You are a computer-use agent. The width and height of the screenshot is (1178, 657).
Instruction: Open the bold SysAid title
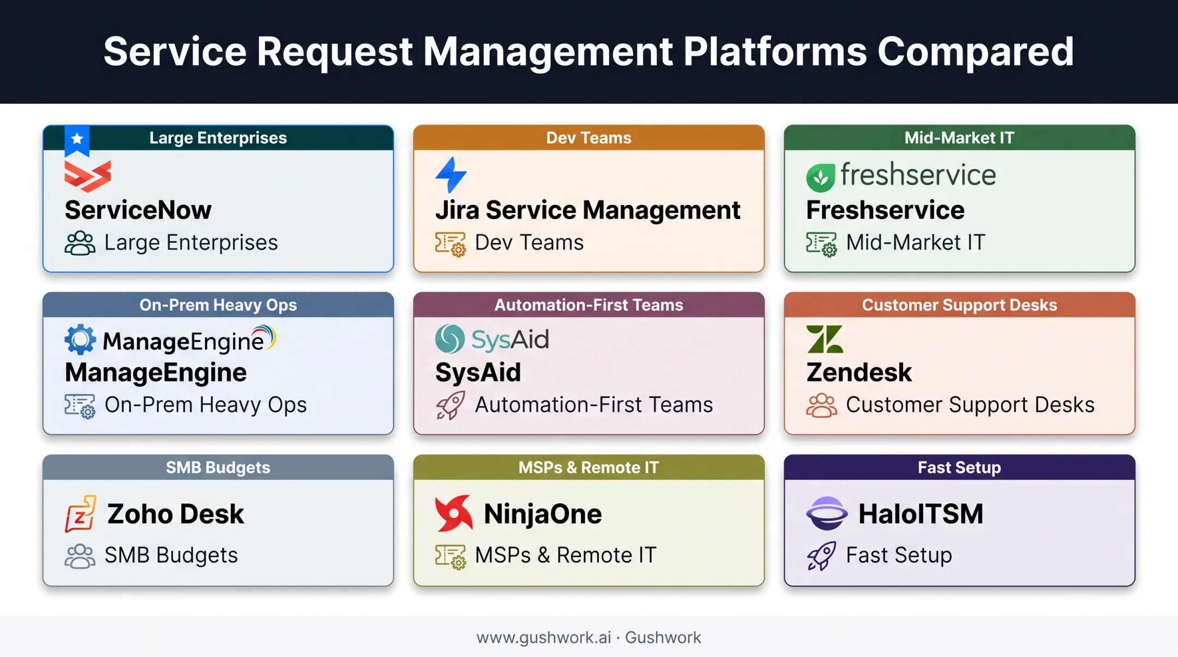pos(478,373)
